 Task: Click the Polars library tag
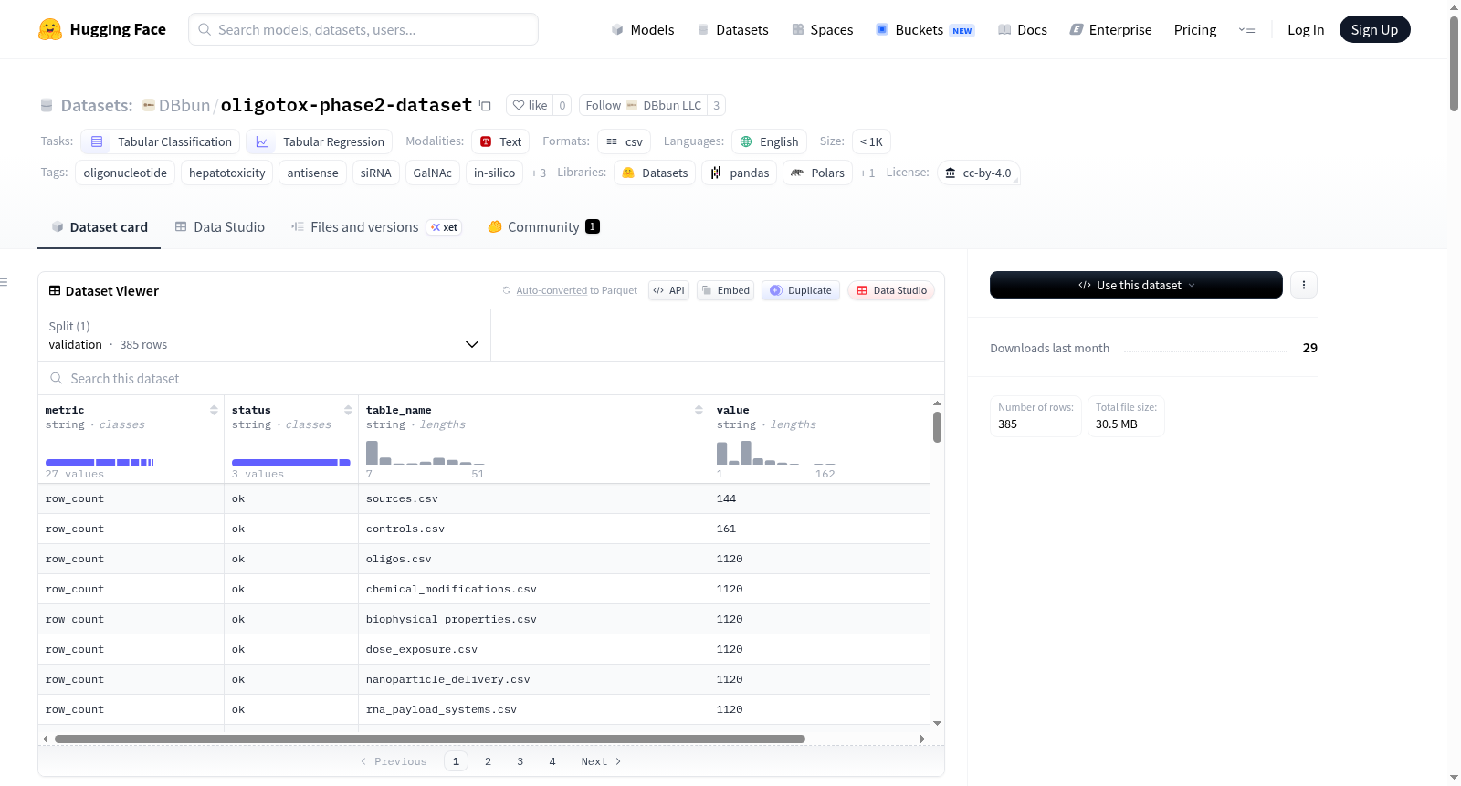(818, 173)
